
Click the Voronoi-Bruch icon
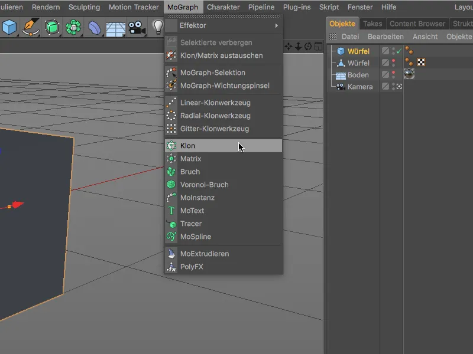click(171, 185)
